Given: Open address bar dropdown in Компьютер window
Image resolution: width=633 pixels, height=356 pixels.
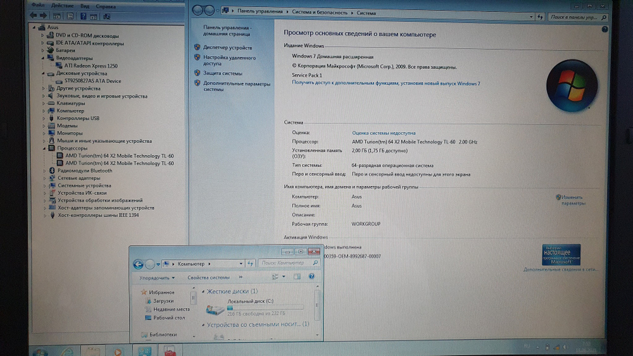Looking at the screenshot, I should click(x=241, y=264).
